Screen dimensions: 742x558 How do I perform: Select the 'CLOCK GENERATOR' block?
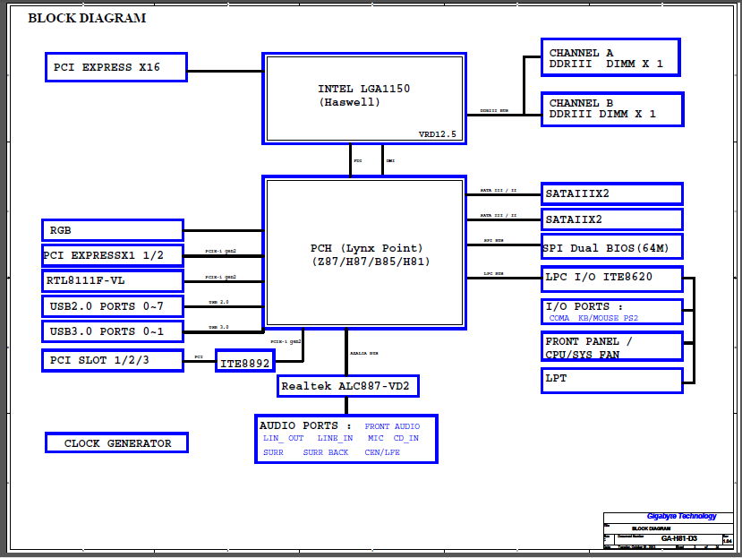(x=117, y=442)
